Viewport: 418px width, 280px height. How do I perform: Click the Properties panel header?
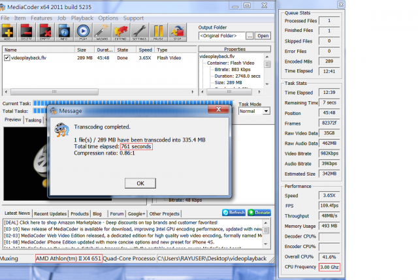(234, 49)
